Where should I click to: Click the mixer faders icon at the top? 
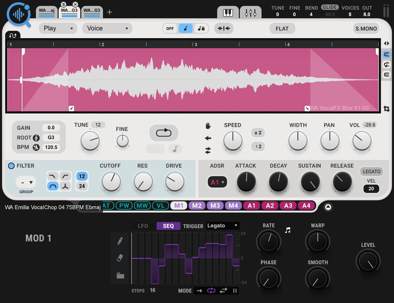click(250, 12)
